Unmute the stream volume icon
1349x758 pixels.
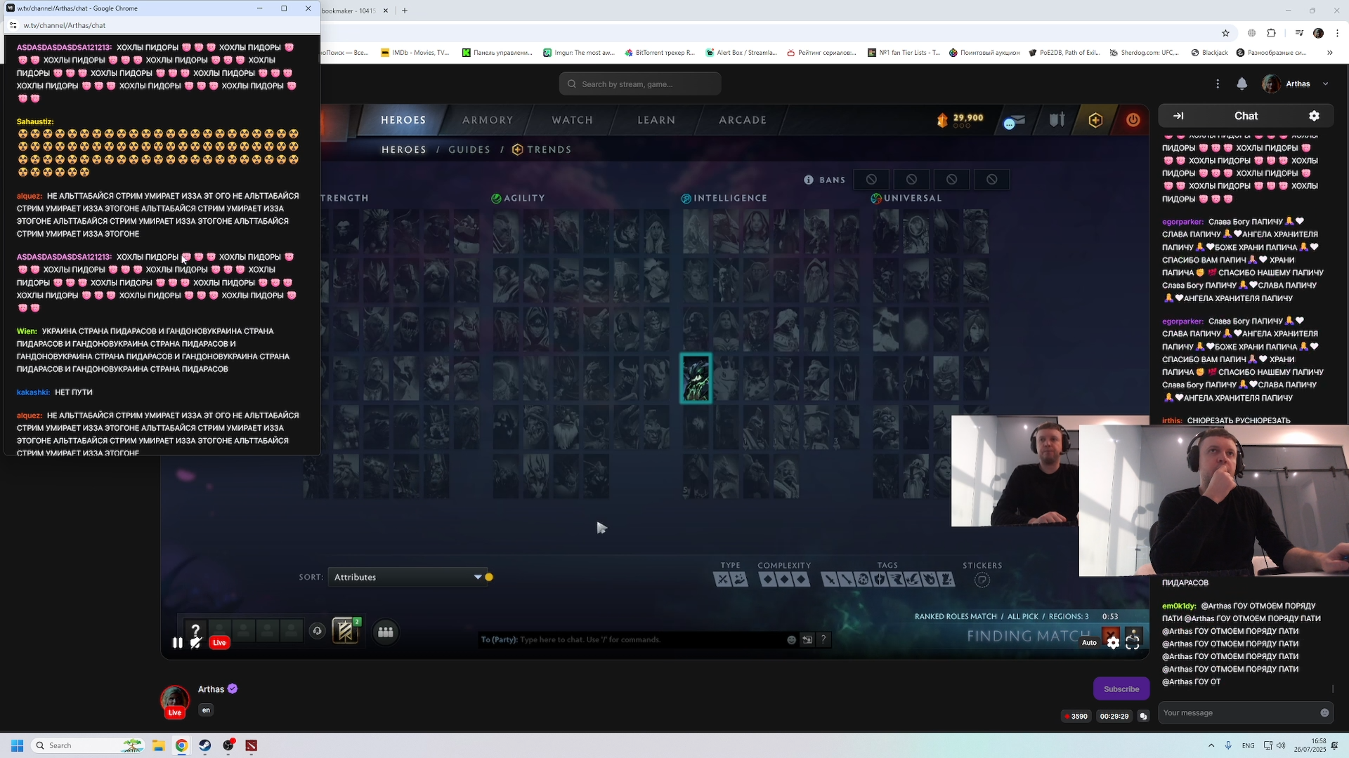point(196,642)
